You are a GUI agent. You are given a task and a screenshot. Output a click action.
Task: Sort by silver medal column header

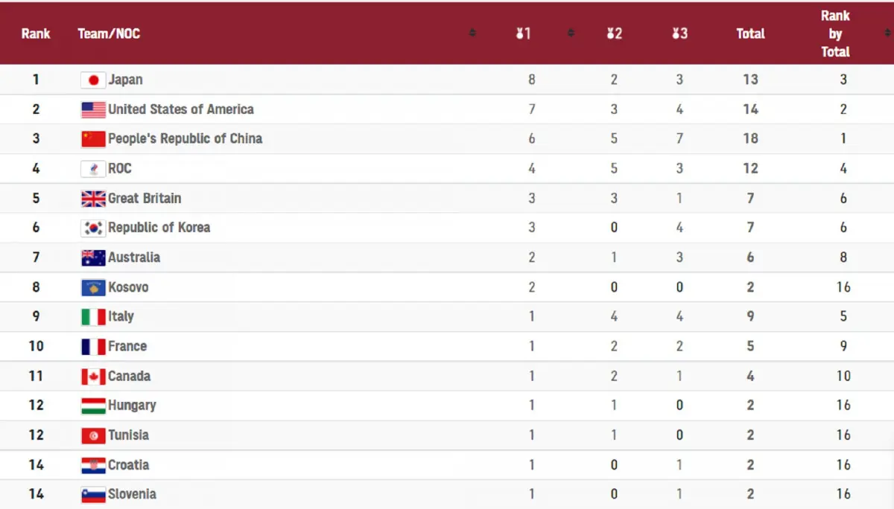pyautogui.click(x=614, y=33)
